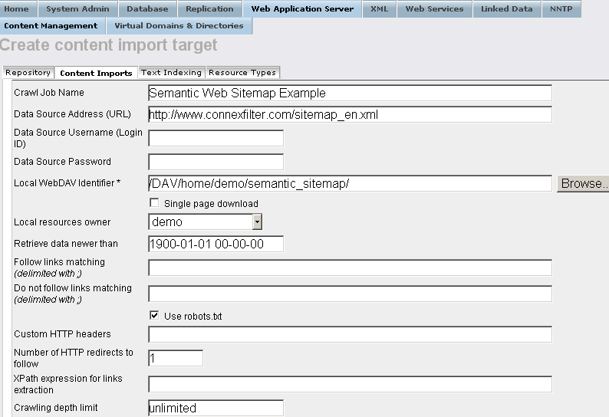Viewport: 609px width, 417px height.
Task: Navigate to the Database tab
Action: [x=147, y=9]
